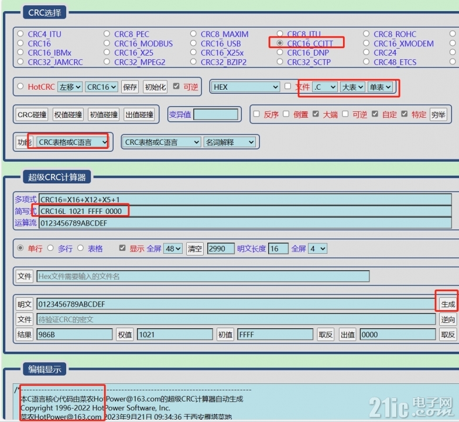Open the CRC表格或C语言 dropdown left of 名词解释
459x422 pixels.
[162, 142]
